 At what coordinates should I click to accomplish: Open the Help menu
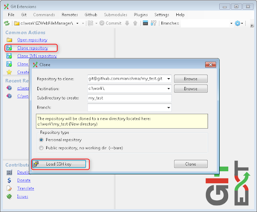click(180, 15)
